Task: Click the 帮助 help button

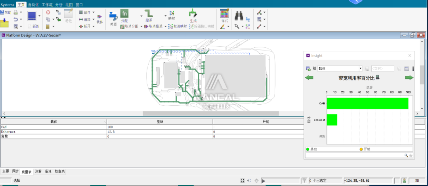Action: 6,12
